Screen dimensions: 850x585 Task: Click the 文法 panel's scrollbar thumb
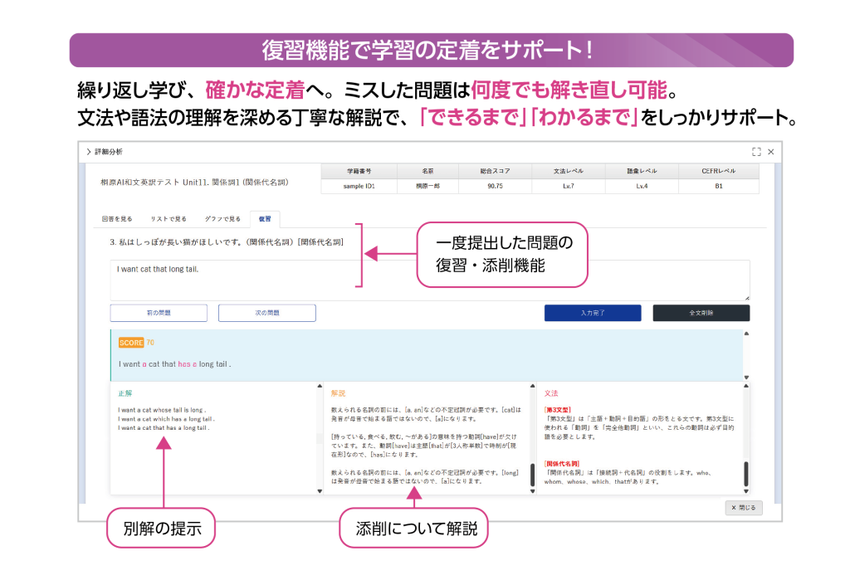click(x=745, y=474)
